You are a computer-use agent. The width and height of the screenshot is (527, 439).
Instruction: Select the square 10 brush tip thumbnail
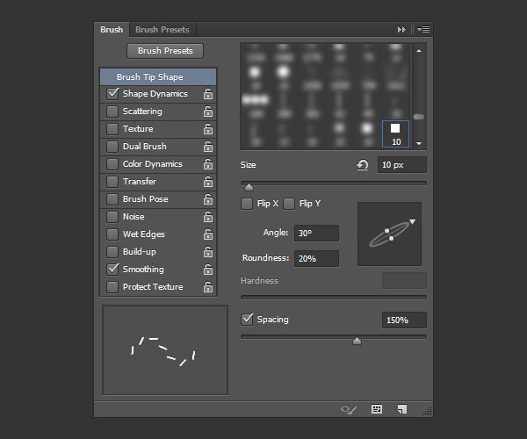click(395, 133)
